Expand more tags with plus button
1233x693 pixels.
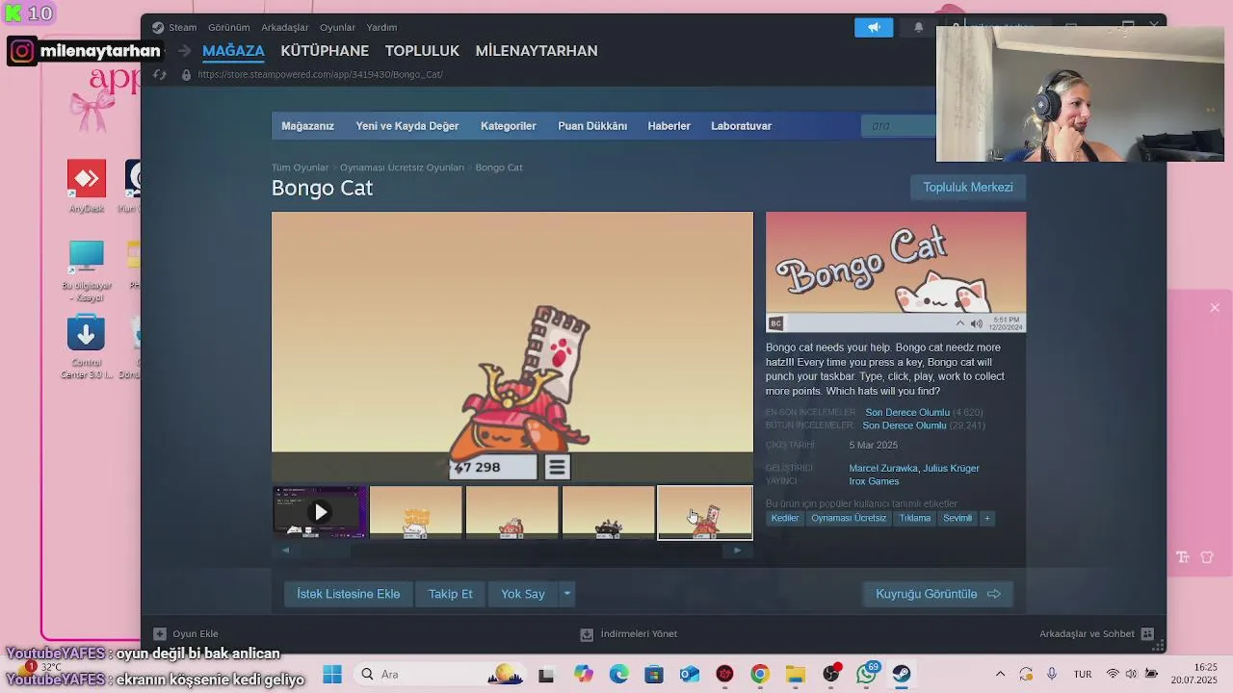(986, 518)
